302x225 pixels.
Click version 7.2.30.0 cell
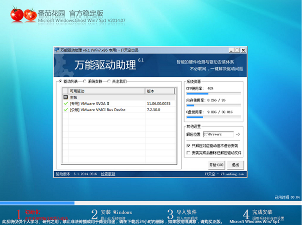coord(154,110)
